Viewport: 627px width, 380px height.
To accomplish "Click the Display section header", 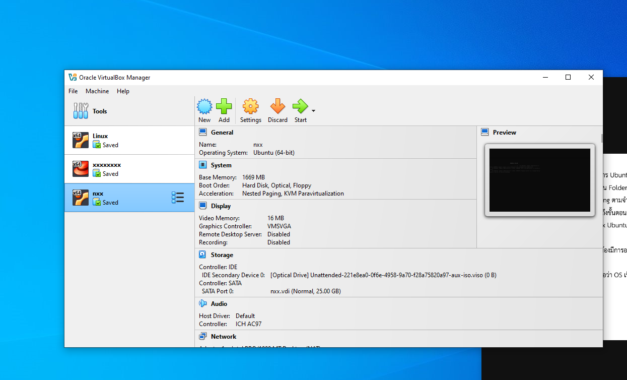I will tap(221, 206).
